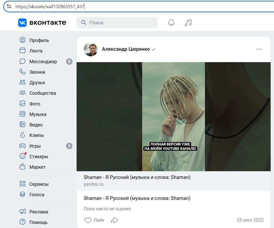Open the Музыка section in the sidebar
The height and width of the screenshot is (228, 274).
point(38,114)
